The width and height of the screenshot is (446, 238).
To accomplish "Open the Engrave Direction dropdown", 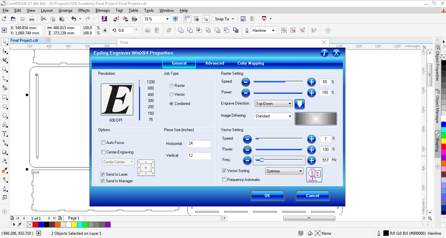I will pyautogui.click(x=273, y=104).
